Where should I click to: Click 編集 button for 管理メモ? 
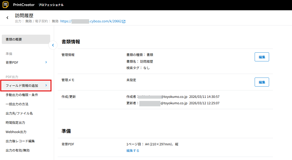click(x=262, y=82)
